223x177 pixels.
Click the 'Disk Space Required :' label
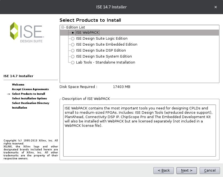tap(78, 87)
